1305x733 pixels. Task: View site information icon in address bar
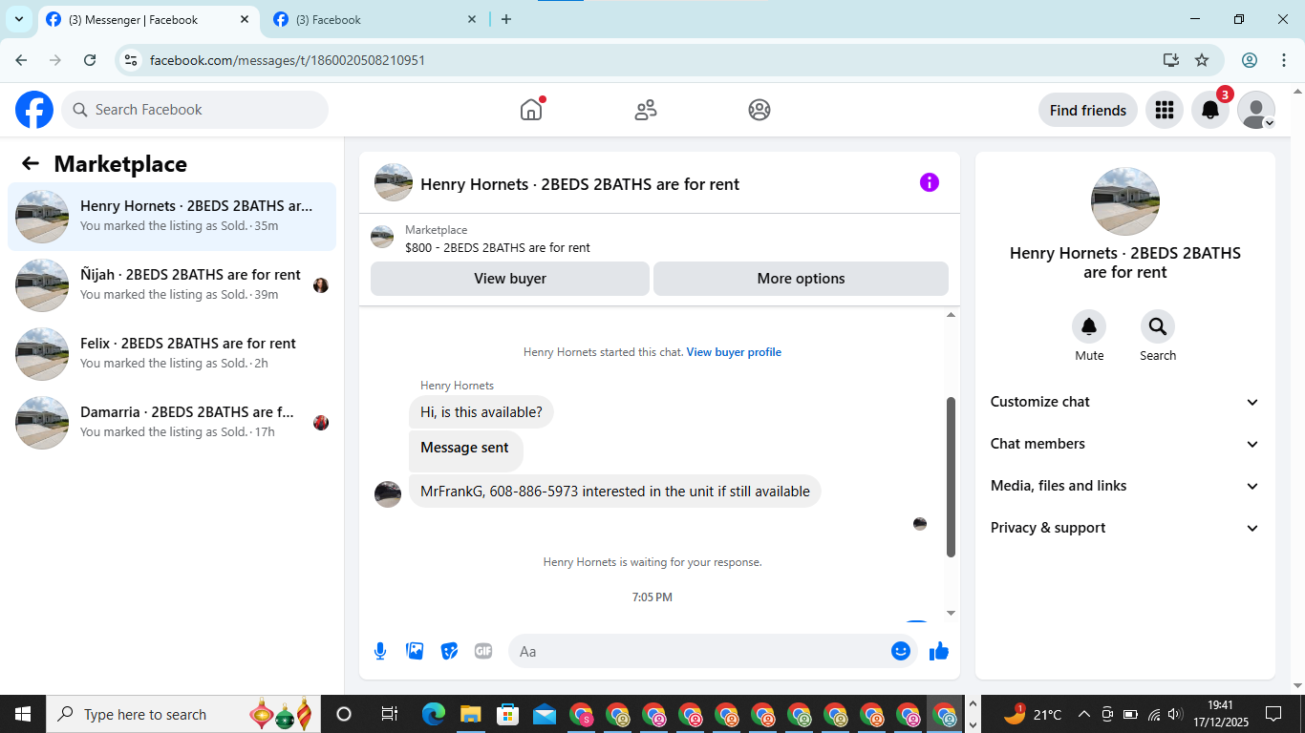(132, 60)
